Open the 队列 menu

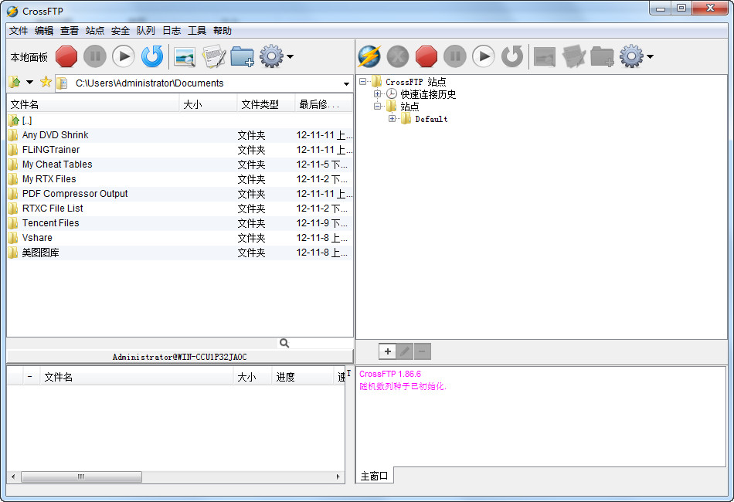pyautogui.click(x=145, y=31)
